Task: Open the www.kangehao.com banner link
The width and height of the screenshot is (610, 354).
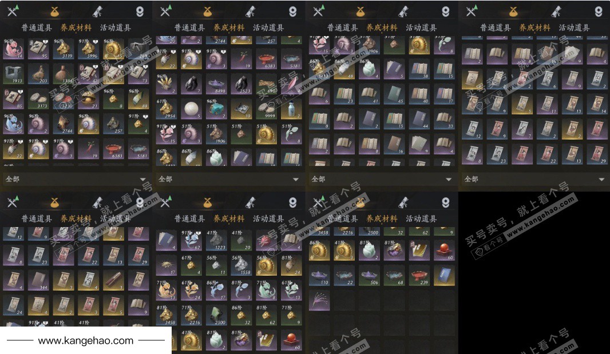Action: [86, 341]
